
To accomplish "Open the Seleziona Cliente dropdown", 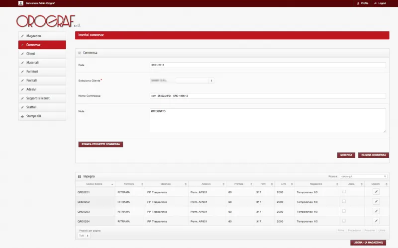I will tap(182, 81).
